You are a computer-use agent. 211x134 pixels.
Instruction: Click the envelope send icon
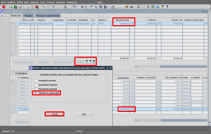point(75,7)
